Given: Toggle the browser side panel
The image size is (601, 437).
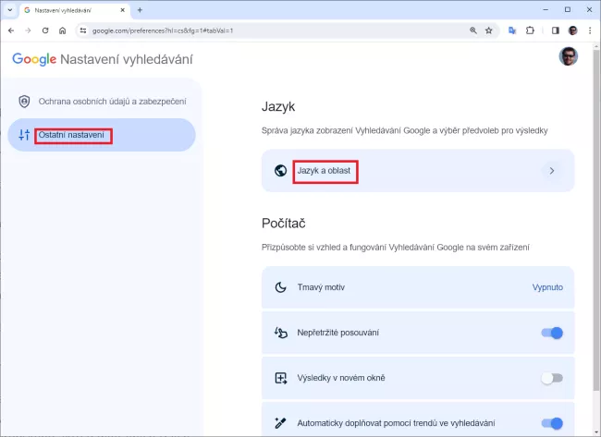Looking at the screenshot, I should click(x=556, y=30).
